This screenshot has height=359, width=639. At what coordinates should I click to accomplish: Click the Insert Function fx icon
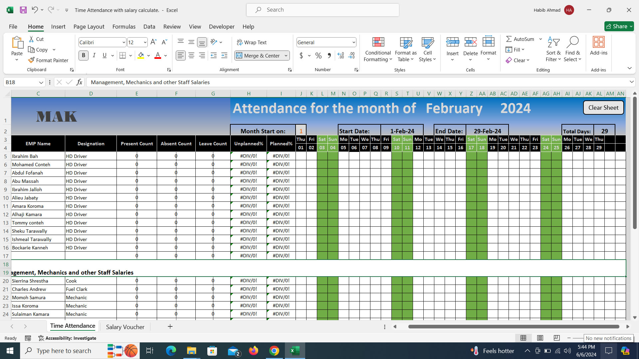pyautogui.click(x=79, y=82)
